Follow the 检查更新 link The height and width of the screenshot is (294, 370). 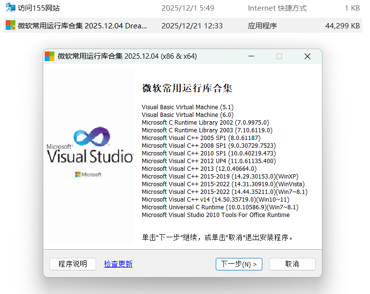(118, 264)
